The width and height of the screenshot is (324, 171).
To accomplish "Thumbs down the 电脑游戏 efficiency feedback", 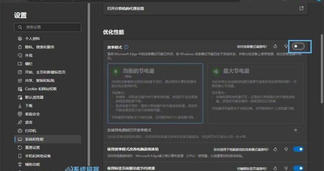I will [x=286, y=149].
